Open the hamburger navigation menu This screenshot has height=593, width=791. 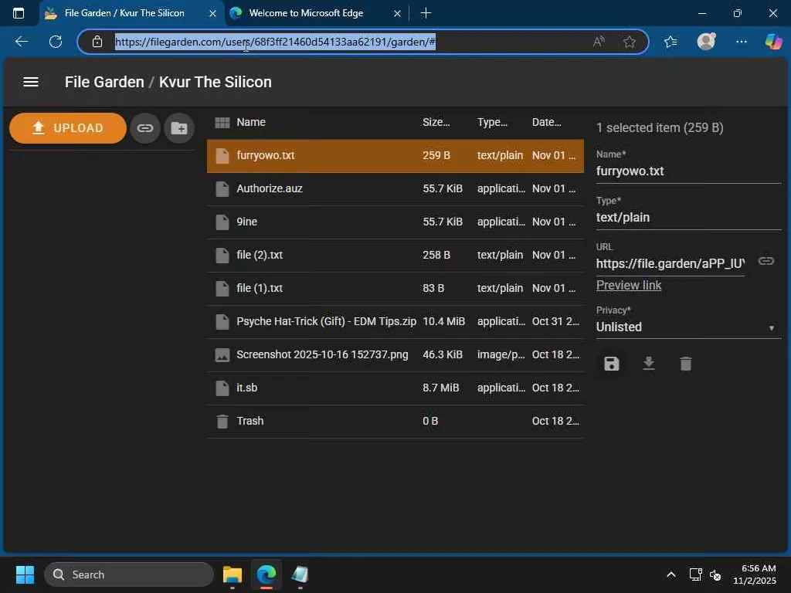tap(31, 82)
